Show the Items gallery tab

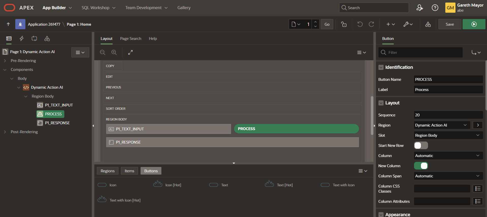pyautogui.click(x=129, y=171)
